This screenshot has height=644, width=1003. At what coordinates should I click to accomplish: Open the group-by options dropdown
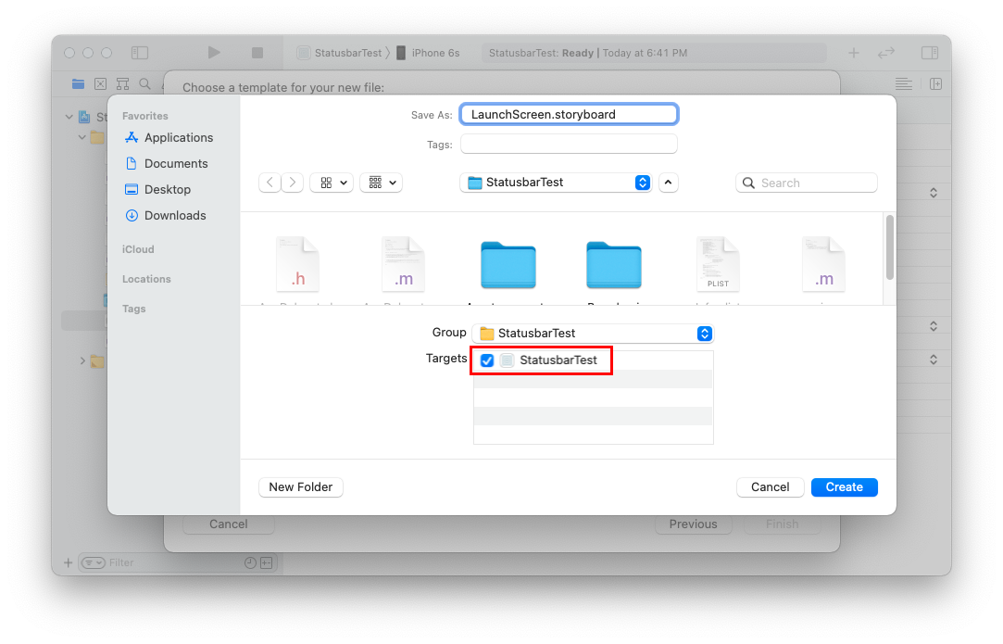pyautogui.click(x=382, y=183)
